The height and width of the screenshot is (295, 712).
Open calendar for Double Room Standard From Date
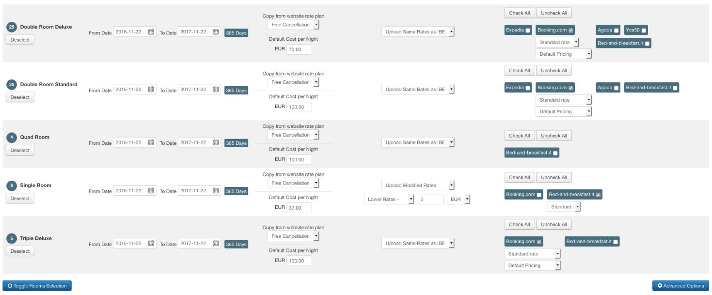tap(151, 90)
